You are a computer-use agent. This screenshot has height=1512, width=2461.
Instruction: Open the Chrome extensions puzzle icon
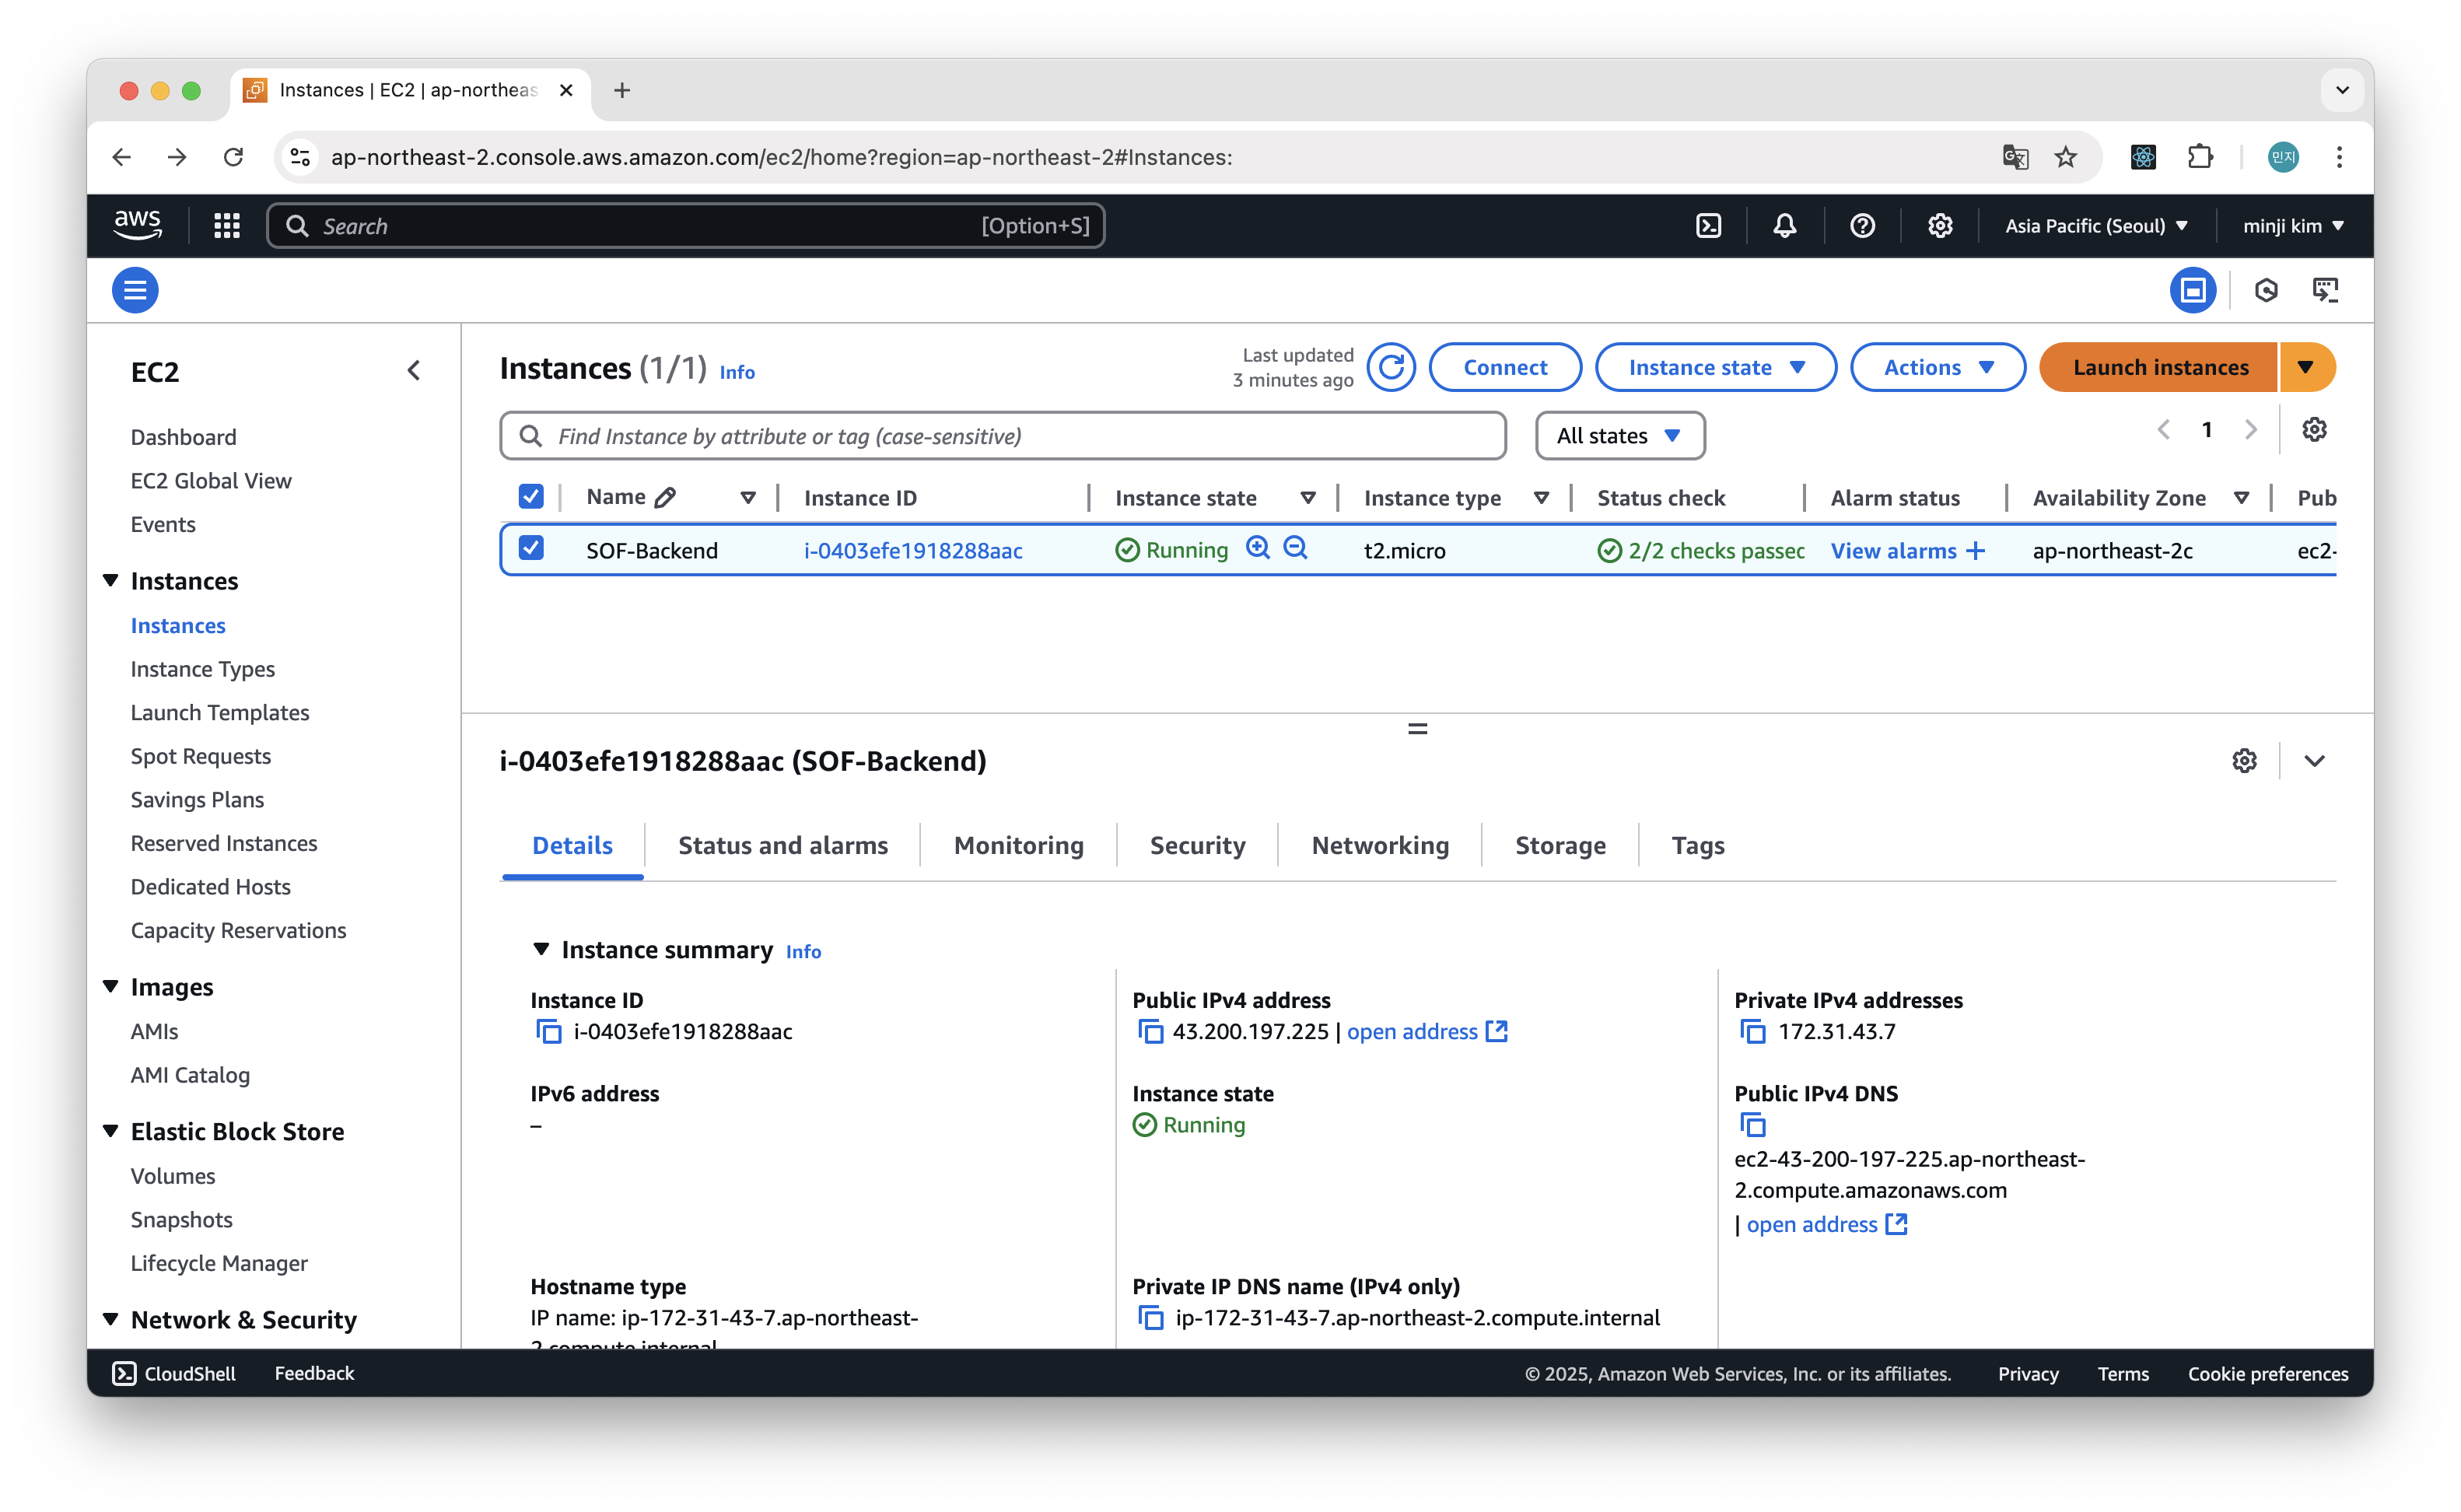(2200, 157)
